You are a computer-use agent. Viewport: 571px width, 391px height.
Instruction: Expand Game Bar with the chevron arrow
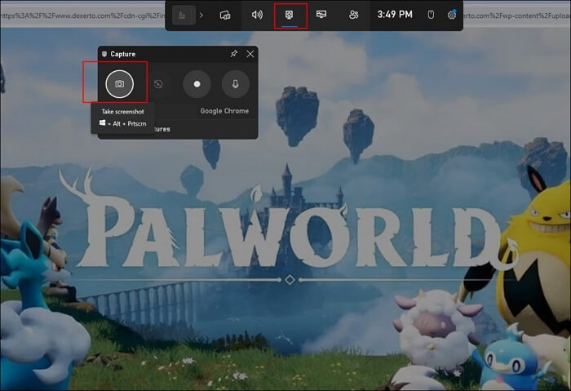point(201,15)
